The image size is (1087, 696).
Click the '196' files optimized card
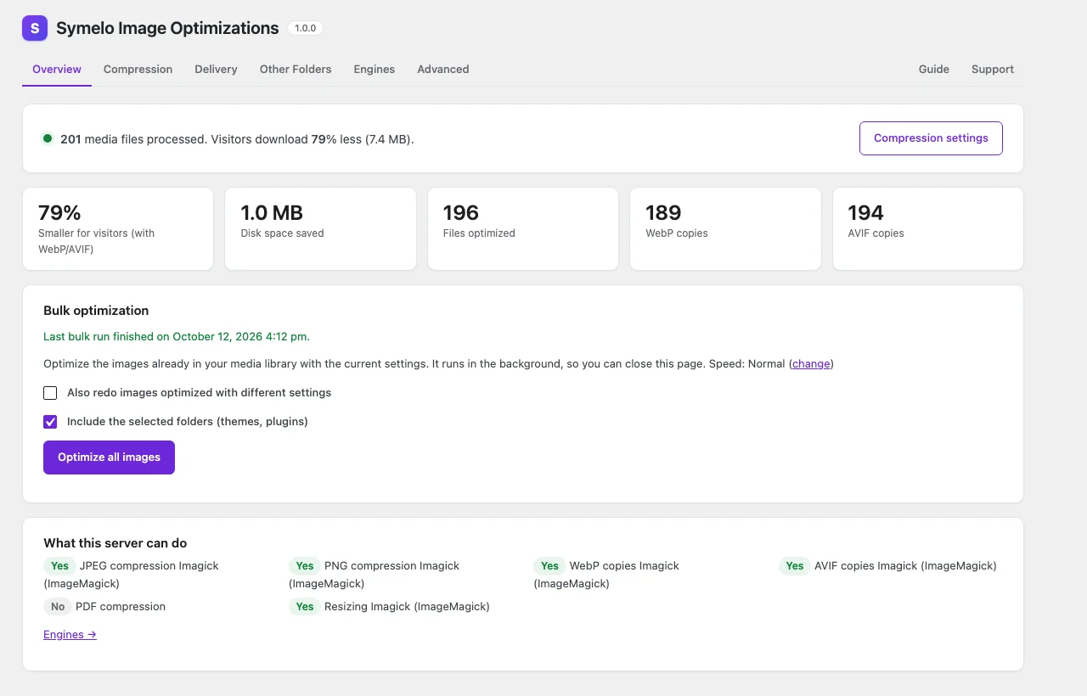[523, 229]
